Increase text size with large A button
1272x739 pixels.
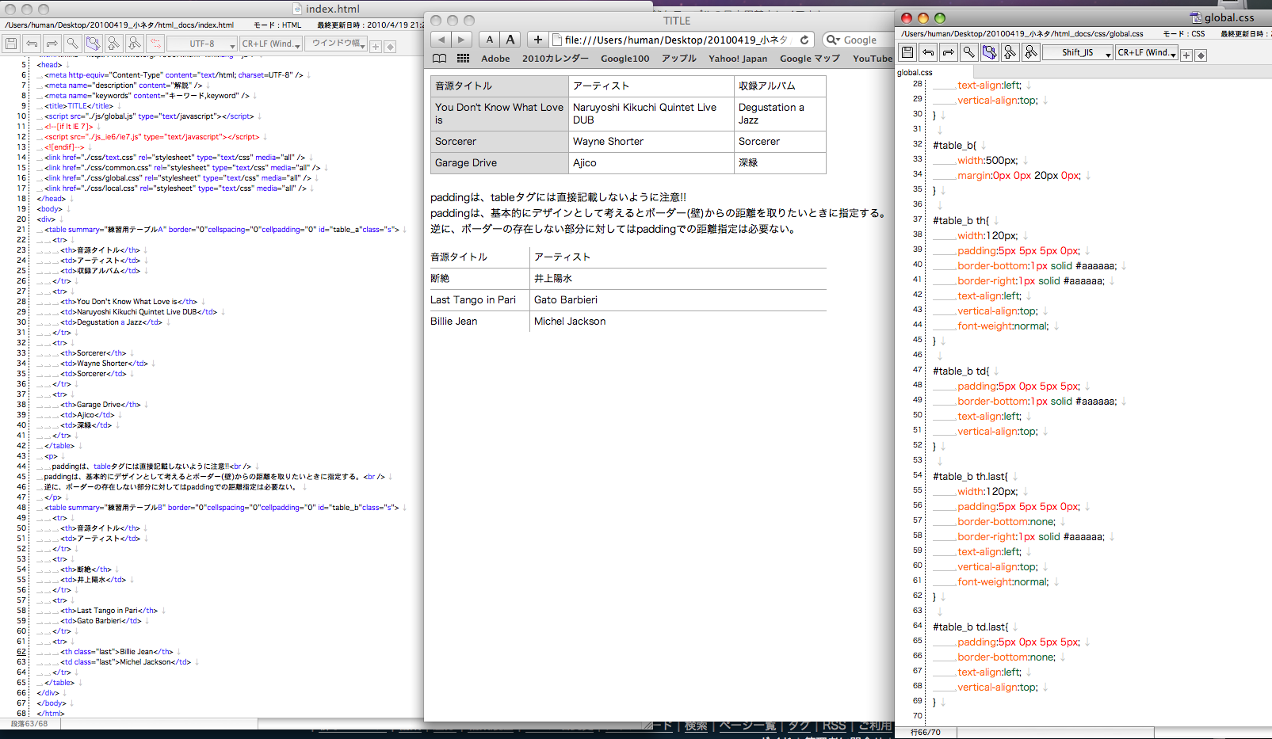(x=510, y=40)
